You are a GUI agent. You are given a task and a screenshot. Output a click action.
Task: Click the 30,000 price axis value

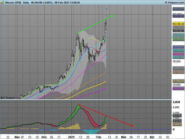point(176,61)
